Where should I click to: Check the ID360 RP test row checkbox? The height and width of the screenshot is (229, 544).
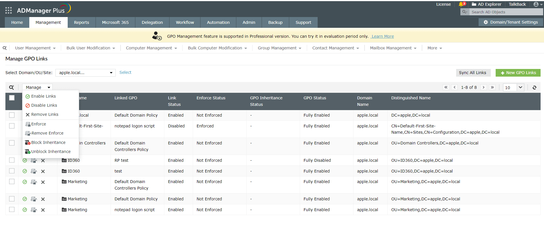click(12, 160)
